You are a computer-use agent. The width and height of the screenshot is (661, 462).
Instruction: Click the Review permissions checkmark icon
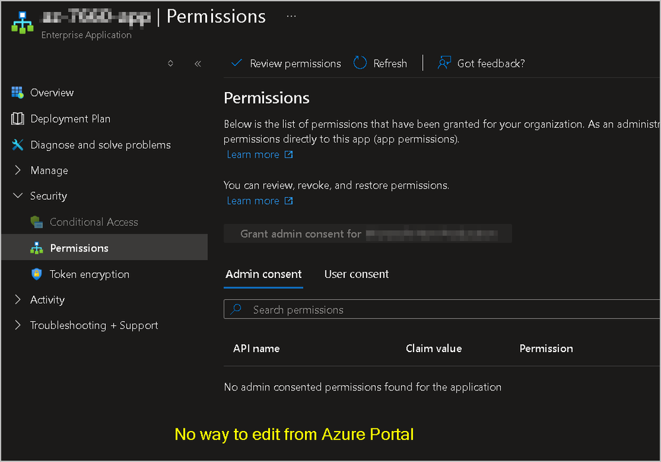pyautogui.click(x=236, y=64)
